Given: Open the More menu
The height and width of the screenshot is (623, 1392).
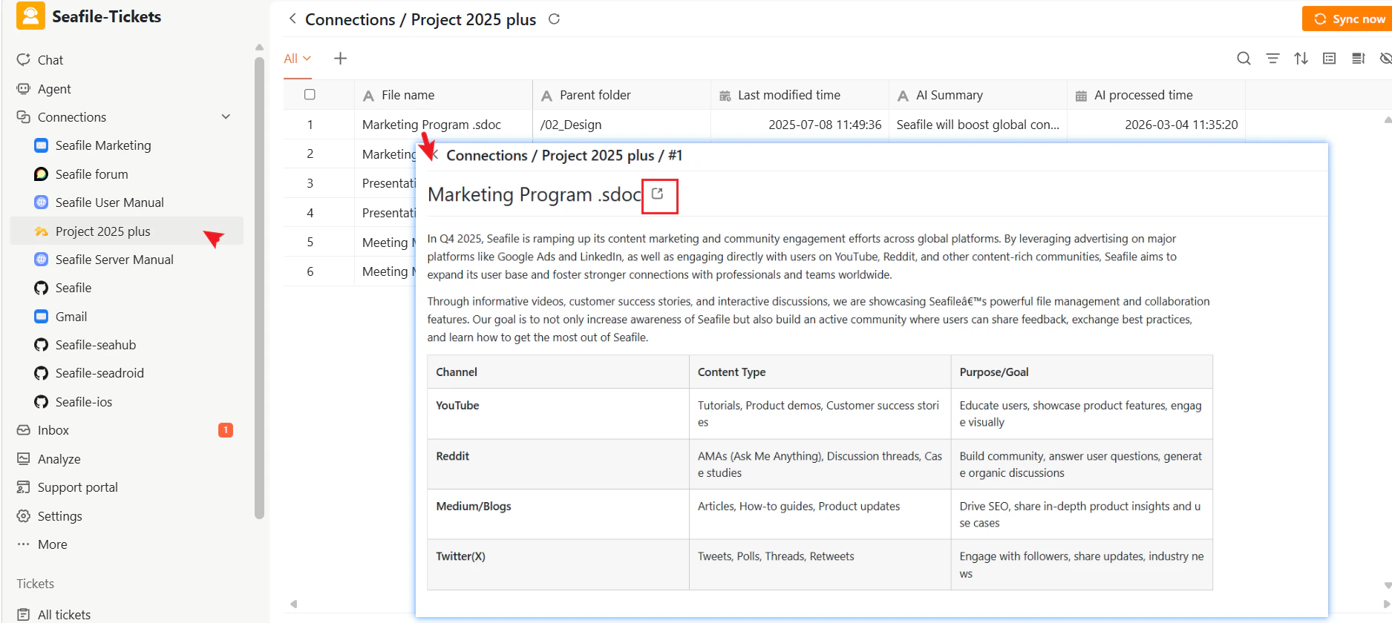Looking at the screenshot, I should pos(52,544).
